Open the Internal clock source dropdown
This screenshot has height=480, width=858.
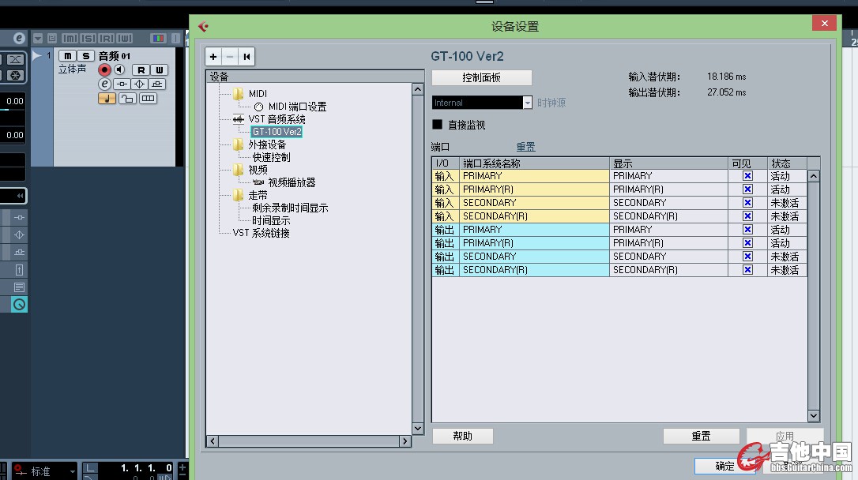pos(528,103)
